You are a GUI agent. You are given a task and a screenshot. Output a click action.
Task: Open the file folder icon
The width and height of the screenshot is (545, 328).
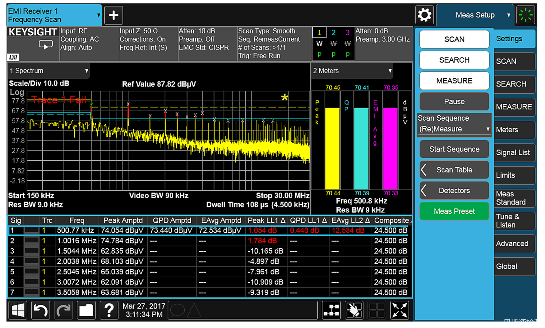(86, 311)
